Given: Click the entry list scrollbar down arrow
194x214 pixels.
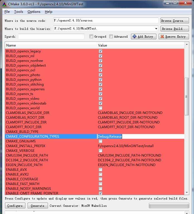Looking at the screenshot, I should click(187, 193).
